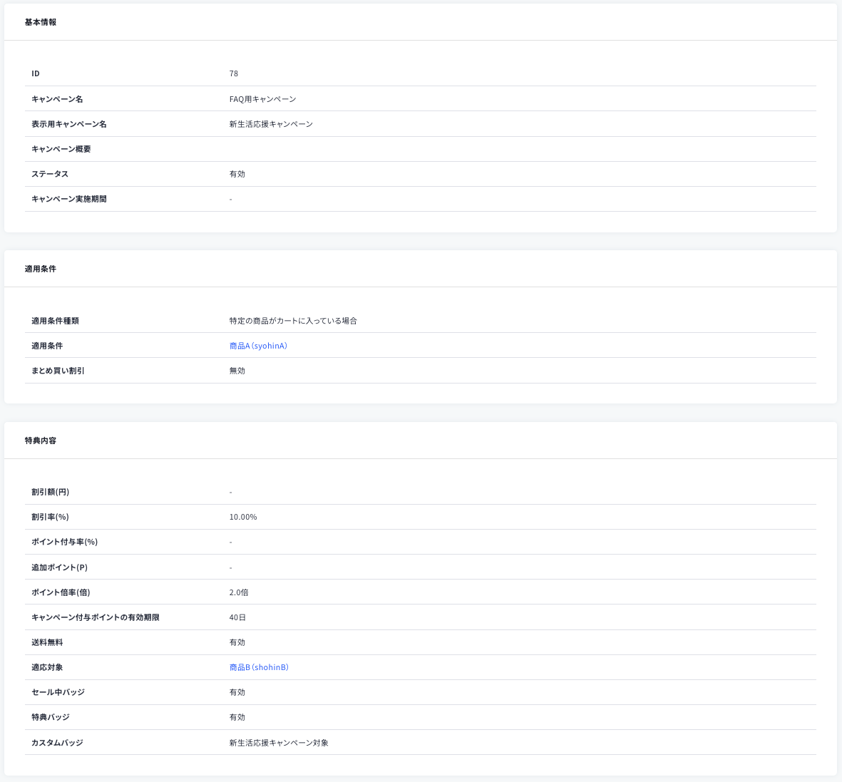Click the 2.0倍 point multiplier value
This screenshot has width=842, height=782.
(239, 592)
